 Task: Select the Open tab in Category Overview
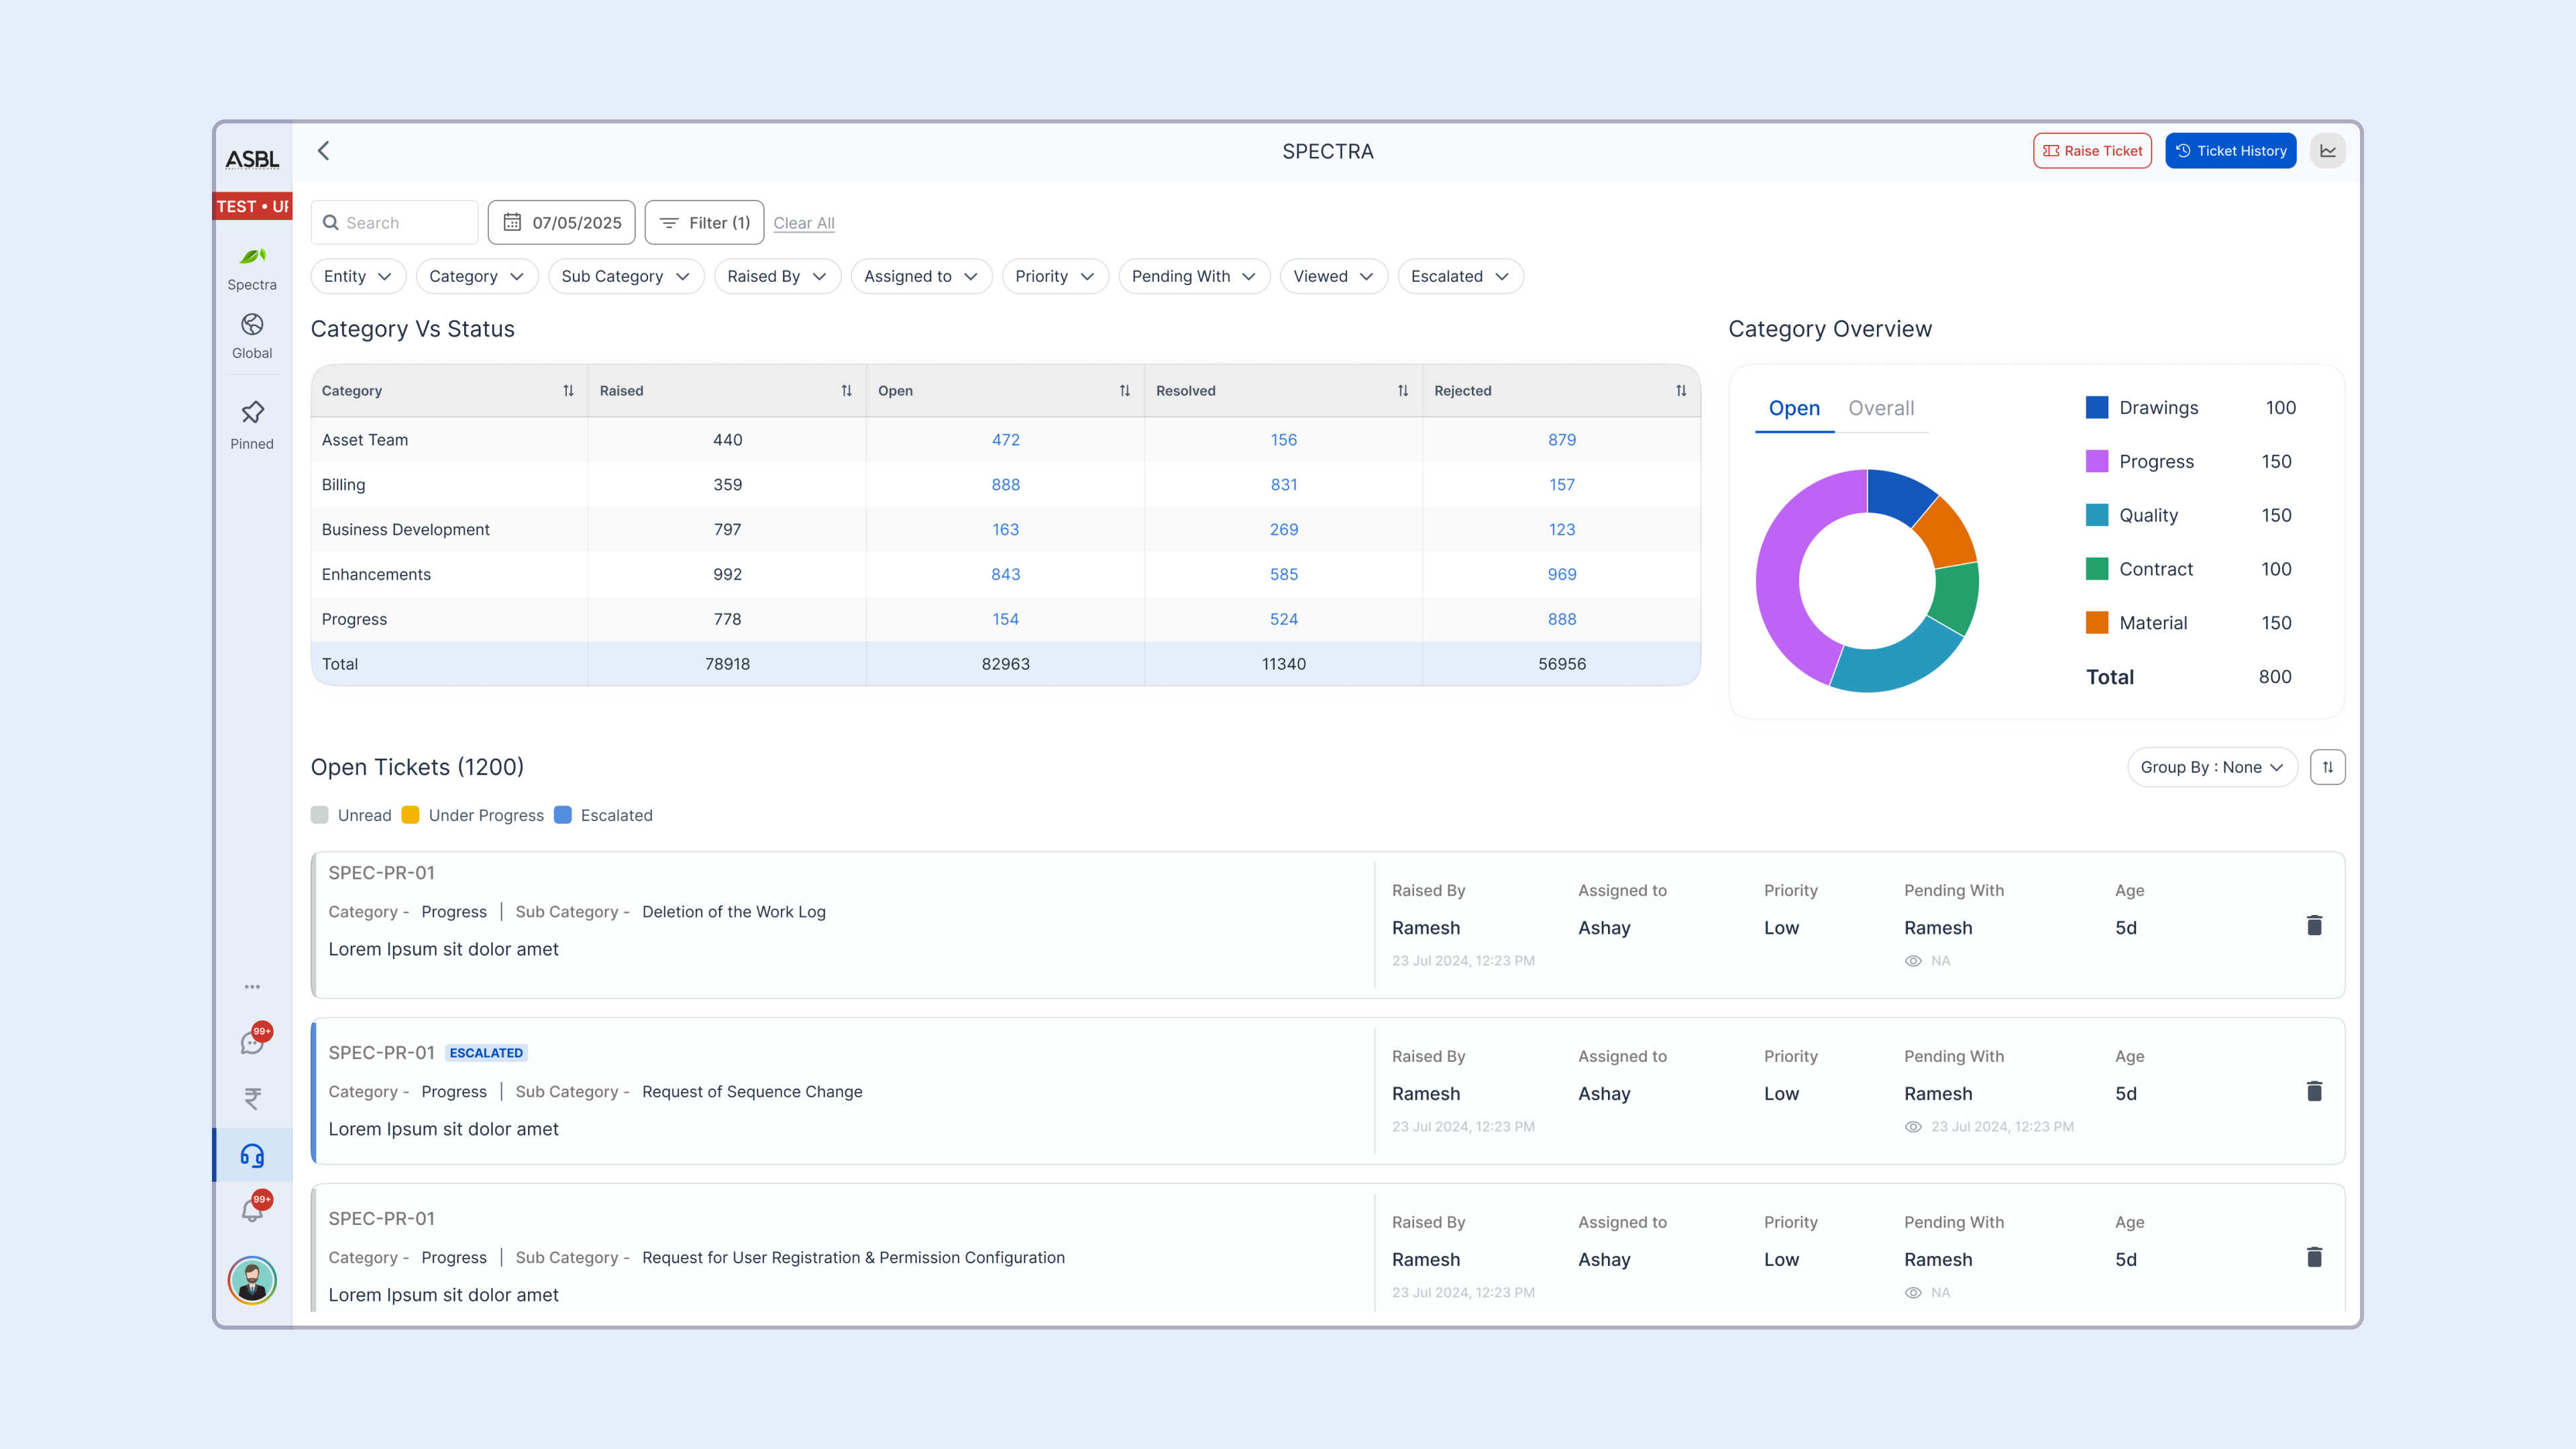pos(1795,408)
